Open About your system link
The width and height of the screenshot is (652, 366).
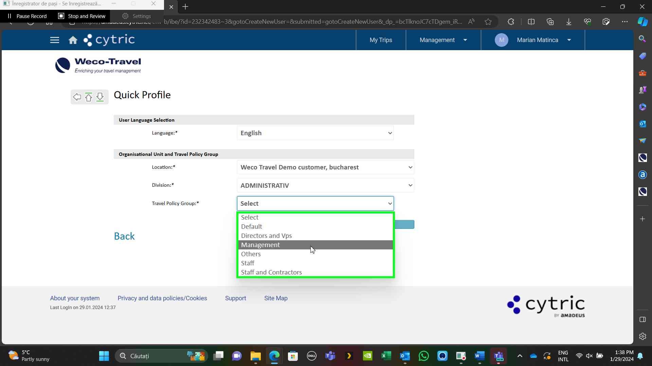[x=75, y=298]
